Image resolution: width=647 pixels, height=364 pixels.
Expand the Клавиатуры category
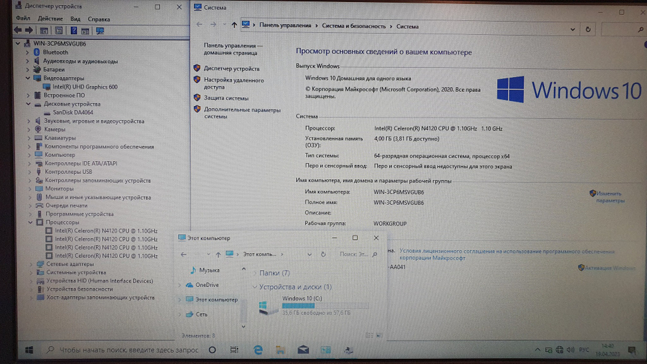29,138
